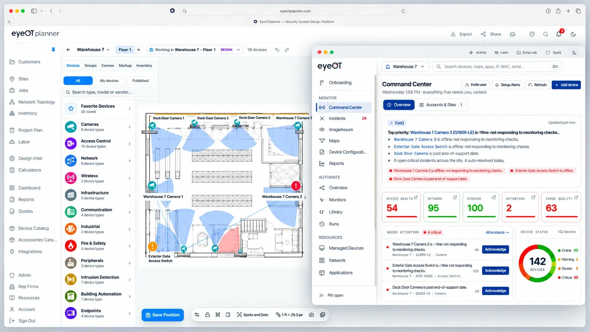The height and width of the screenshot is (332, 590).
Task: Click the Network score 95 card
Action: tap(441, 207)
